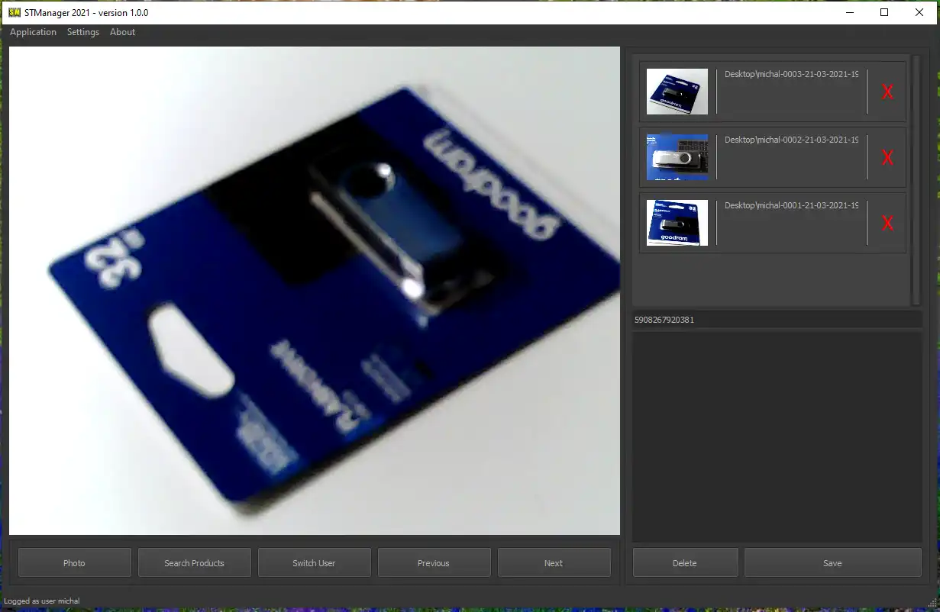
Task: Remove the michal-0002 photo with red X
Action: (x=887, y=158)
